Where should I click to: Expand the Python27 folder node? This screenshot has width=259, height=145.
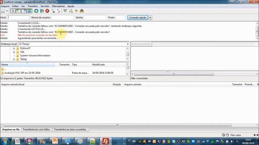click(x=14, y=48)
